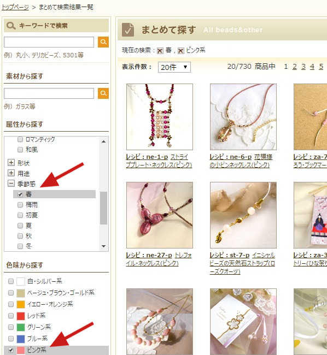
Task: Click the attribute list scroll up arrow
Action: (103, 141)
